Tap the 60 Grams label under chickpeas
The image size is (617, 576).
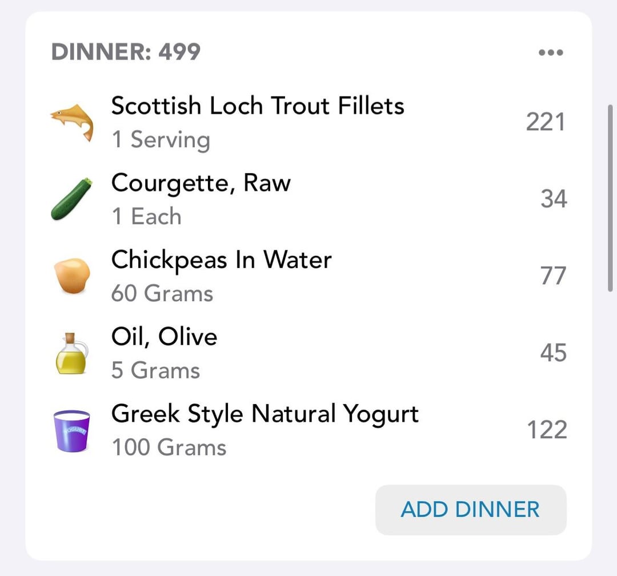pyautogui.click(x=162, y=294)
